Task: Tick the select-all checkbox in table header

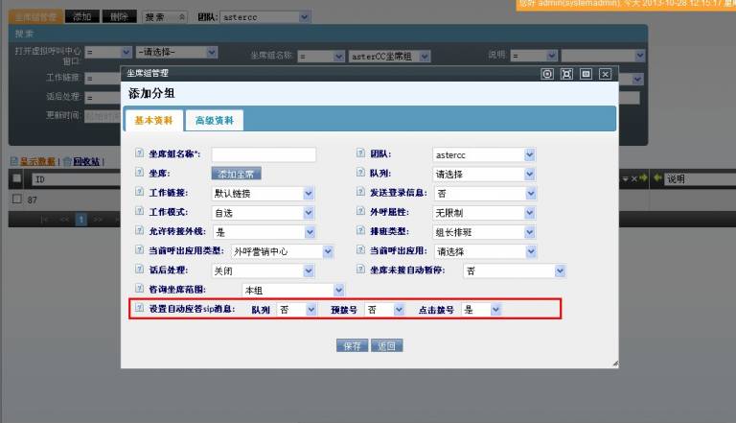Action: 17,178
